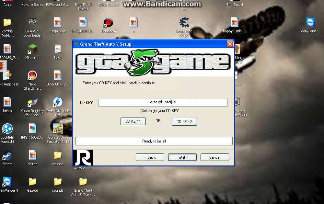Click the Rockstar logo in the setup dialog
Viewport: 324px width, 204px height.
click(x=83, y=158)
